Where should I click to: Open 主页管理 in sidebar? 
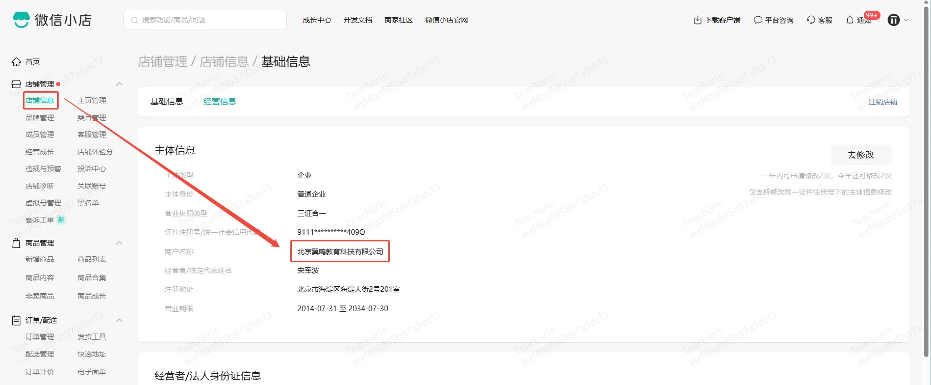(x=92, y=100)
